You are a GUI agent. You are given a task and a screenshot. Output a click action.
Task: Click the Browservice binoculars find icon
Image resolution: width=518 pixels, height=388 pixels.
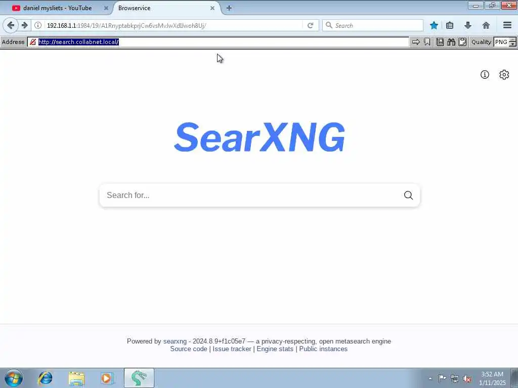click(451, 42)
